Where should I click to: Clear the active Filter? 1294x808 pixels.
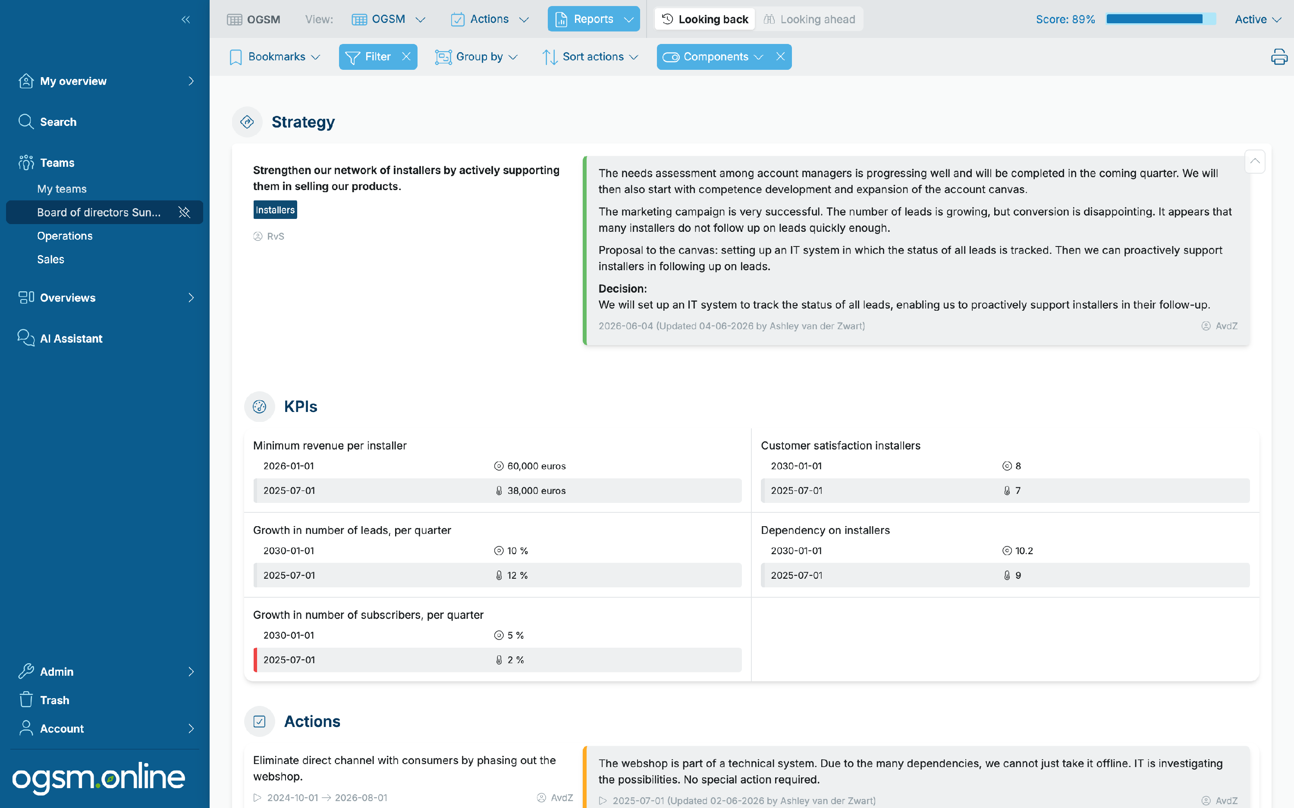click(x=406, y=56)
